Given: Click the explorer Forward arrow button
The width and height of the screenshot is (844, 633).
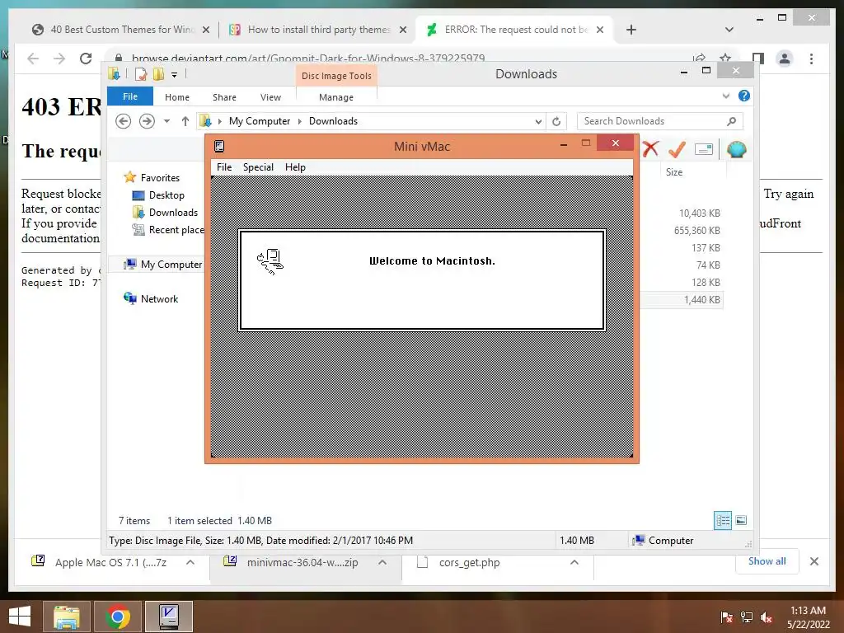Looking at the screenshot, I should tap(147, 121).
